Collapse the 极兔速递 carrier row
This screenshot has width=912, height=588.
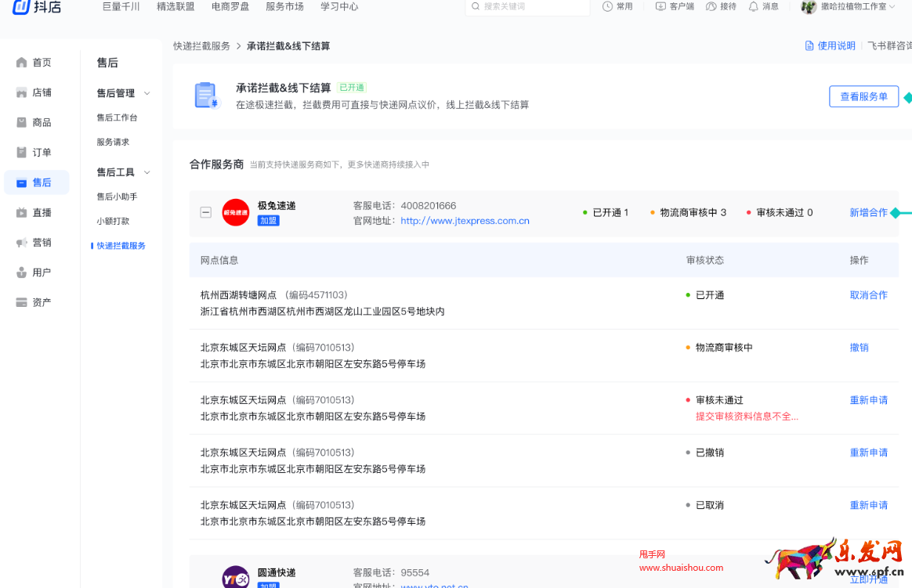pos(205,211)
